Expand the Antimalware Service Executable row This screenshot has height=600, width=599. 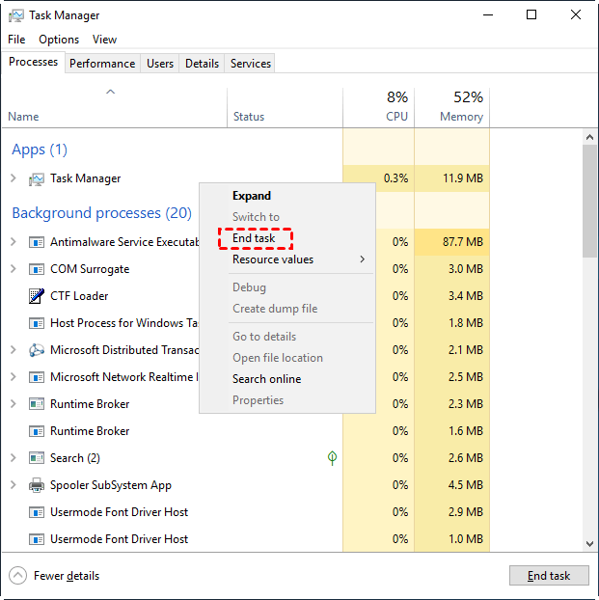(x=13, y=242)
